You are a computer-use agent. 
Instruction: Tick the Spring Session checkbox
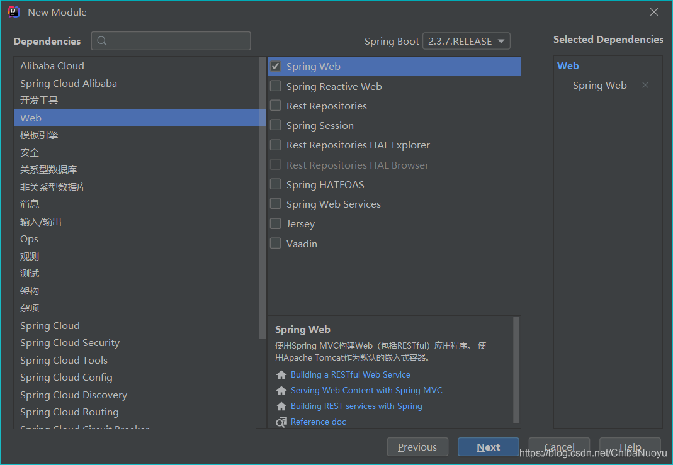click(276, 125)
